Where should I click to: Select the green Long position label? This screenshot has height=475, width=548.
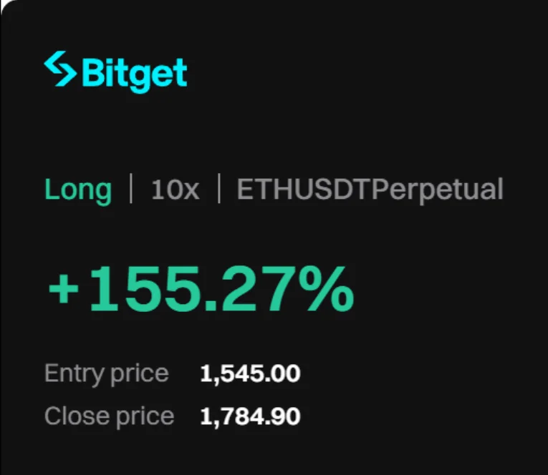pos(78,190)
